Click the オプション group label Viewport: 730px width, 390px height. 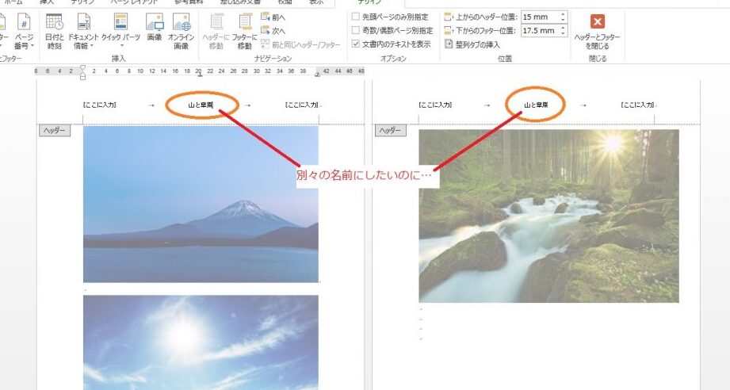click(x=393, y=59)
